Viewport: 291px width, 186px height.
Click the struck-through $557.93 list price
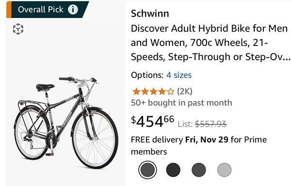pyautogui.click(x=210, y=124)
